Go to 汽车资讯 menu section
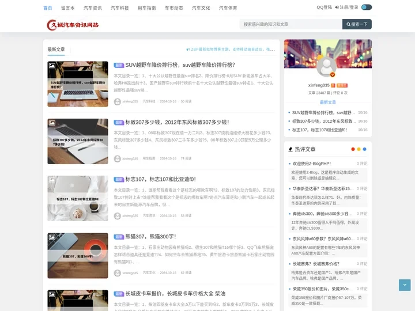 point(93,8)
